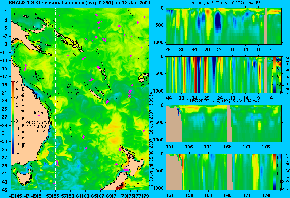Click the '151' tick under the lat=-22 temperature section
The image size is (290, 198).
tap(170, 147)
